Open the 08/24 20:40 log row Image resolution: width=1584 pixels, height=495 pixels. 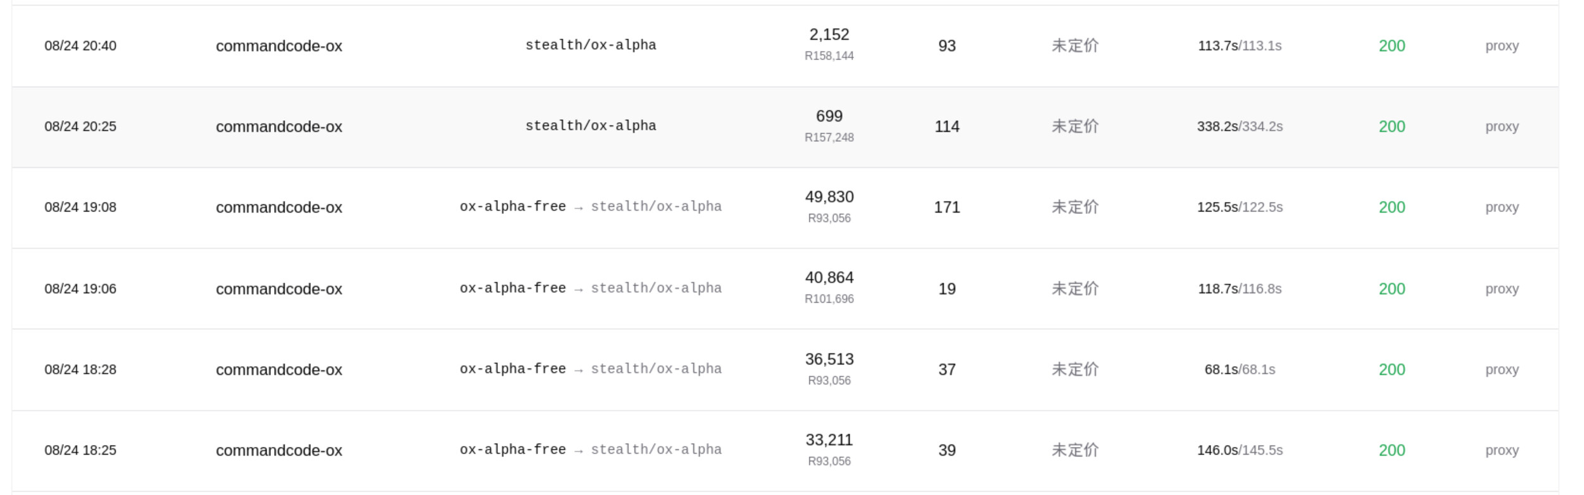tap(785, 46)
